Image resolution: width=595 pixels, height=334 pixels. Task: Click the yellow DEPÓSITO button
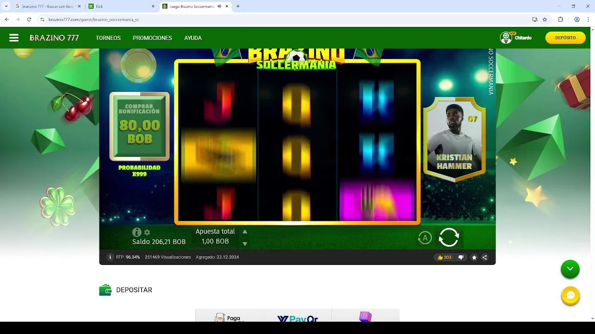565,38
